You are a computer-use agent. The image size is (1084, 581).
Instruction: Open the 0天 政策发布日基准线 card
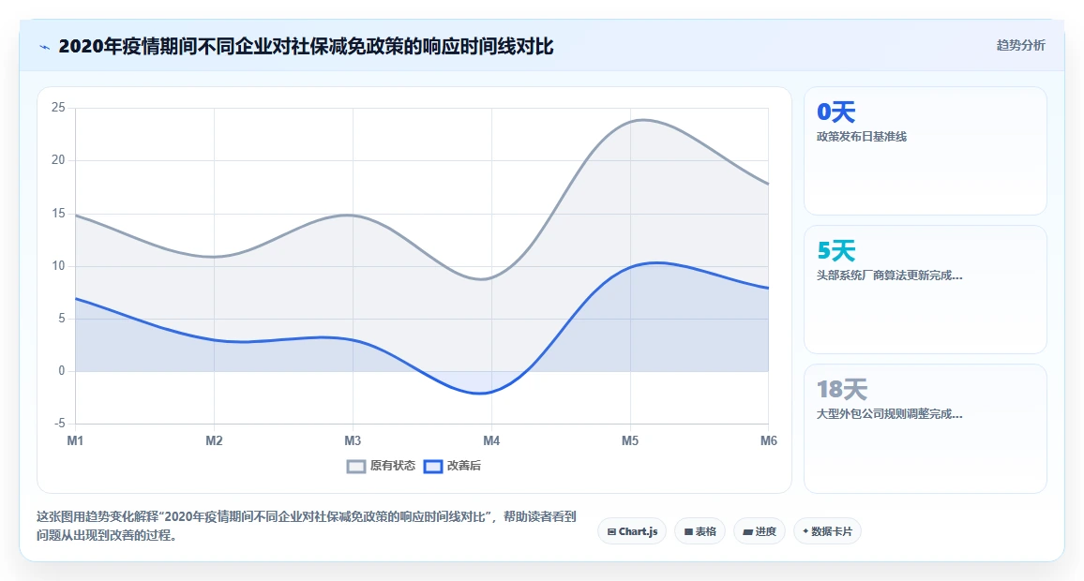coord(925,151)
